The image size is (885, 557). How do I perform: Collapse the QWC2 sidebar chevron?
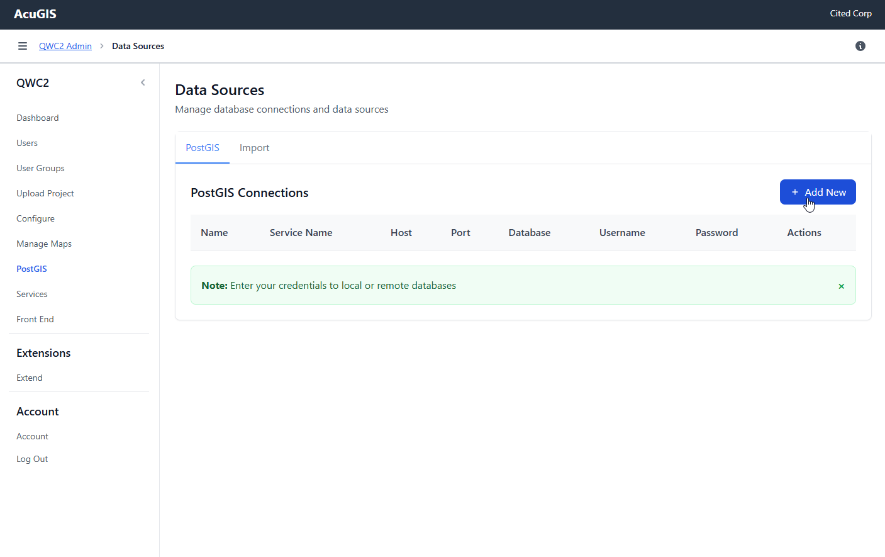(x=143, y=82)
